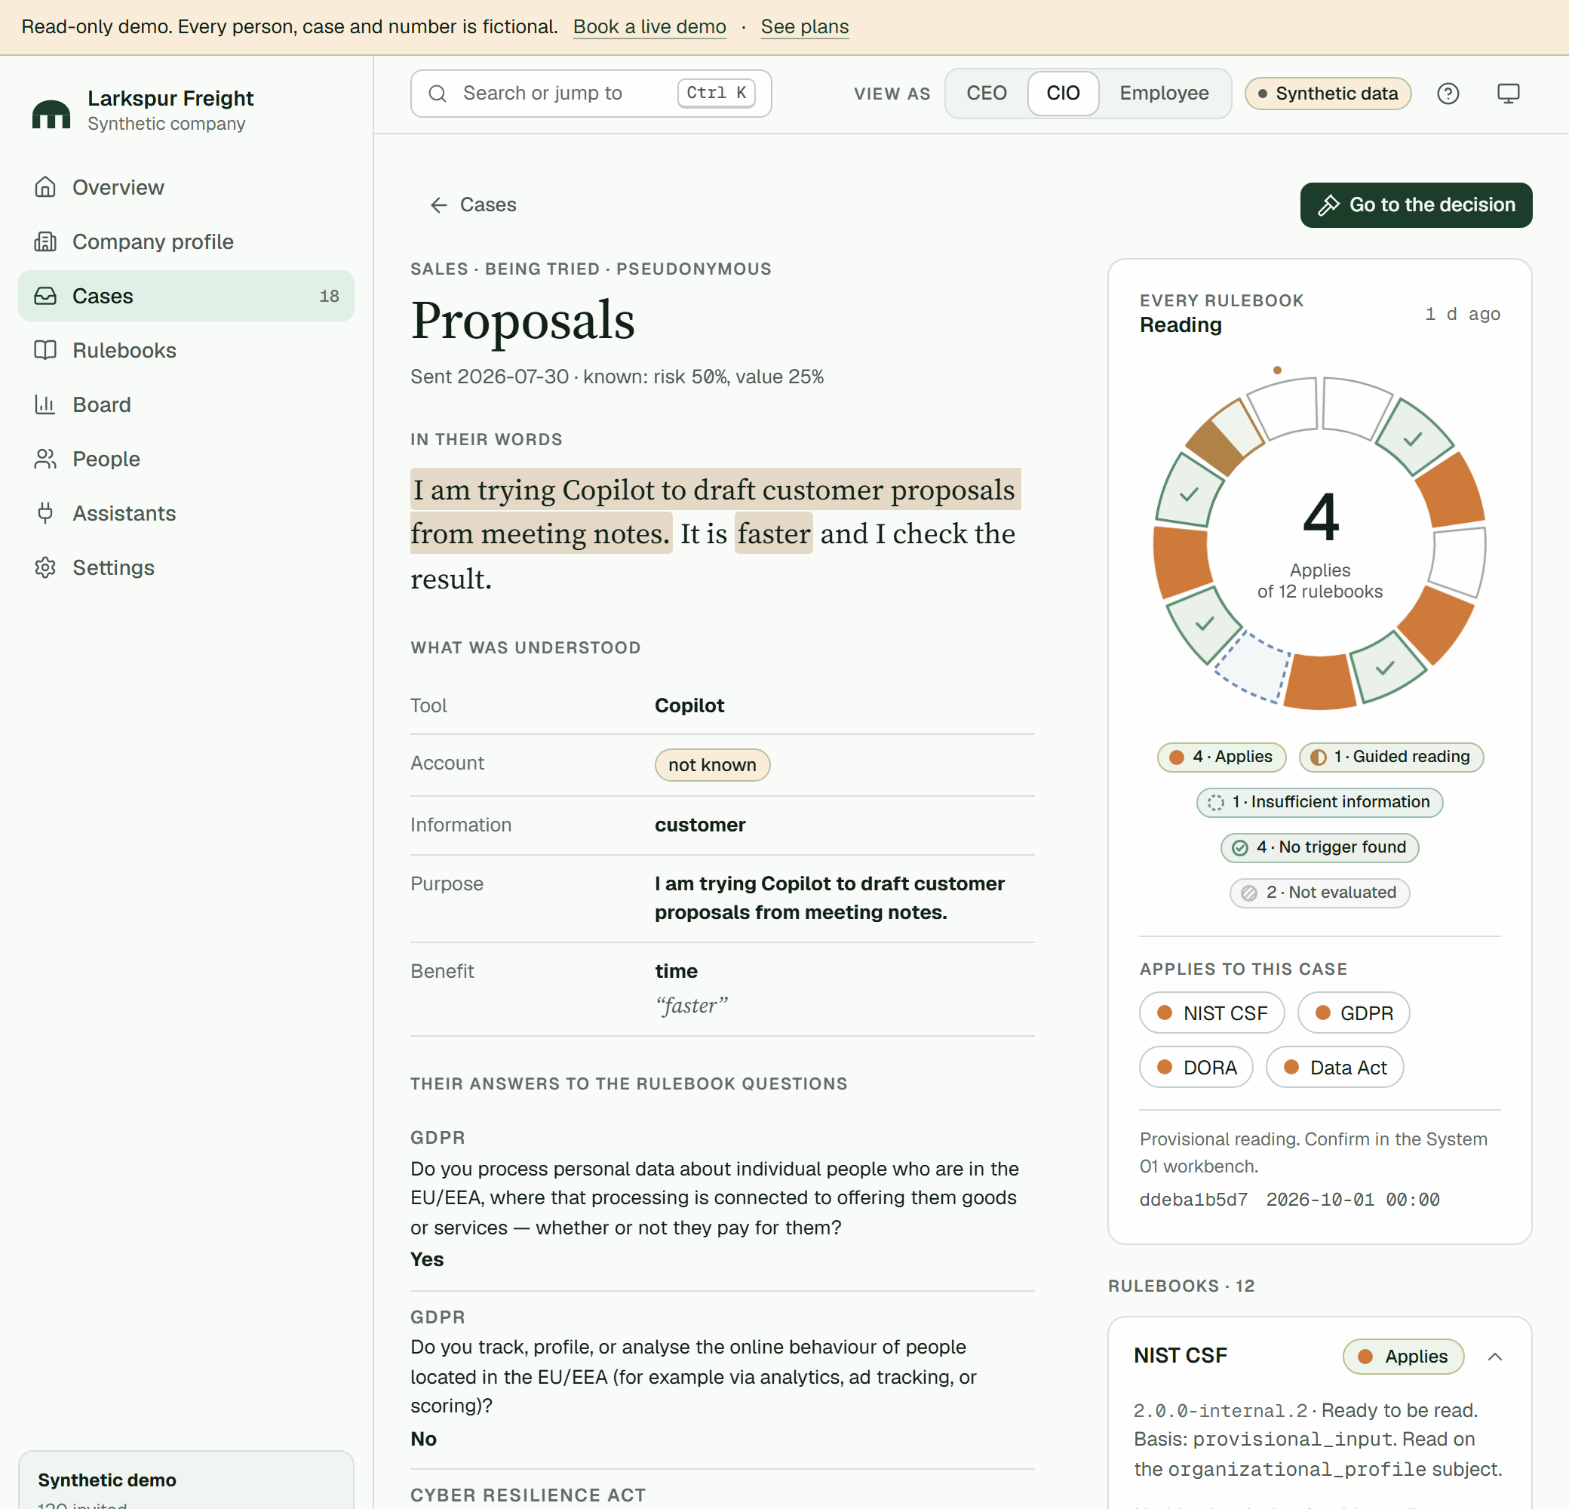Open Company profile in sidebar

(x=186, y=241)
